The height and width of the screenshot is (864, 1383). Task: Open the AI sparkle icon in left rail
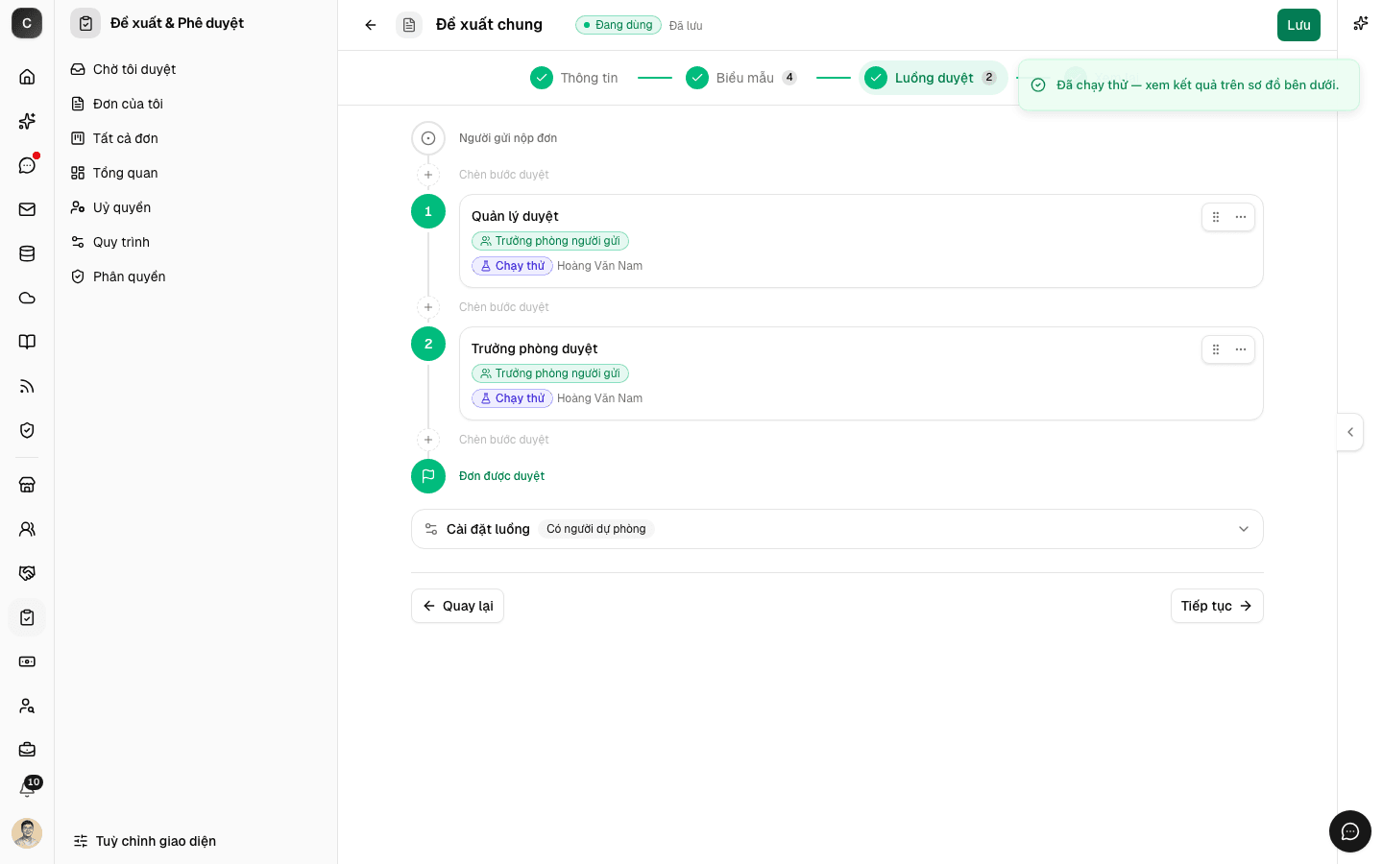tap(27, 121)
